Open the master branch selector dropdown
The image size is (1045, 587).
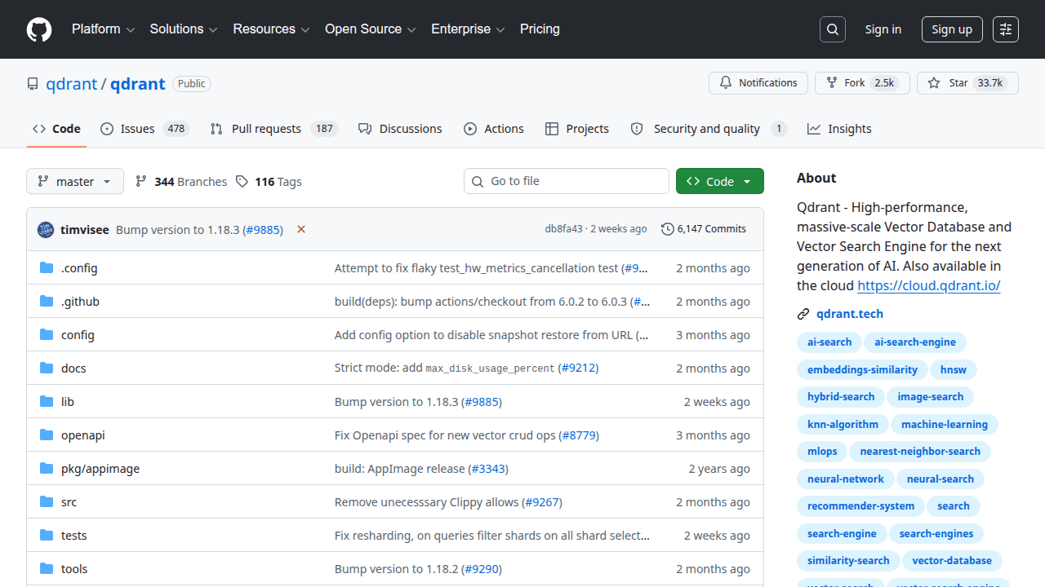pos(75,181)
